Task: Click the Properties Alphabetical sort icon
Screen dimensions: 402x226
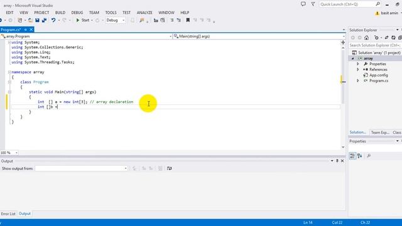Action: click(360, 156)
